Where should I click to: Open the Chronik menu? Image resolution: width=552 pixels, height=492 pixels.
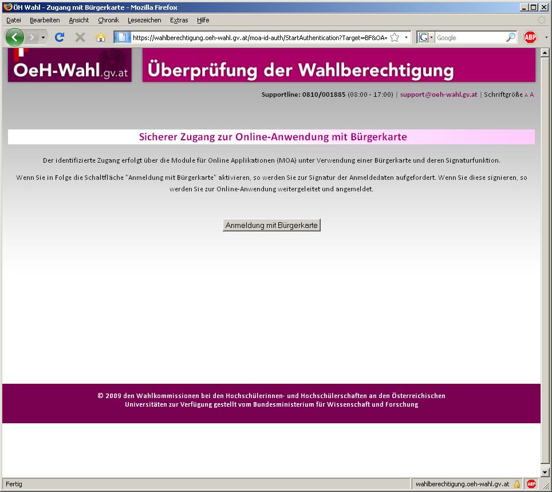click(108, 20)
